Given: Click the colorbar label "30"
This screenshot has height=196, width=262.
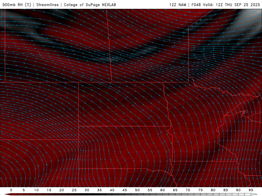Looking at the screenshot, I should [87, 190].
